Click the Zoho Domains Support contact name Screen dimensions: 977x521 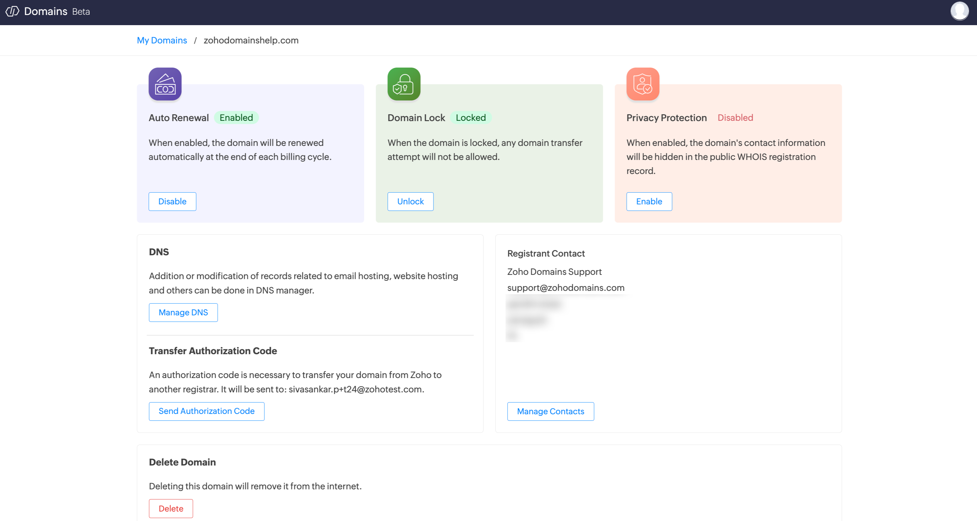[x=555, y=272]
